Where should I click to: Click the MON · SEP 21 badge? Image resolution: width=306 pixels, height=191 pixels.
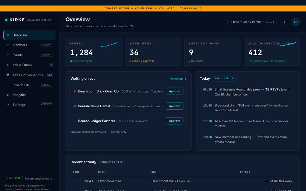click(224, 78)
